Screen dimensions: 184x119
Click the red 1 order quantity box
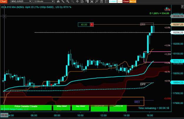(x=92, y=25)
